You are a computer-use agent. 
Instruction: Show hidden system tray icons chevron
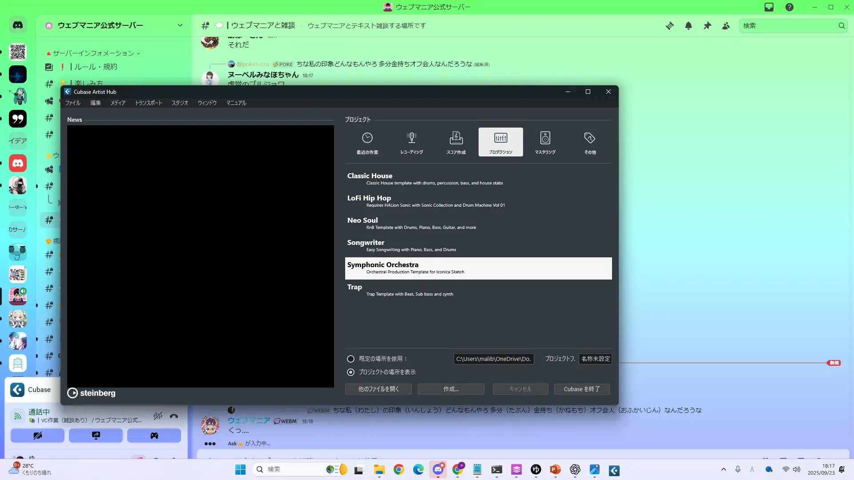click(x=723, y=469)
